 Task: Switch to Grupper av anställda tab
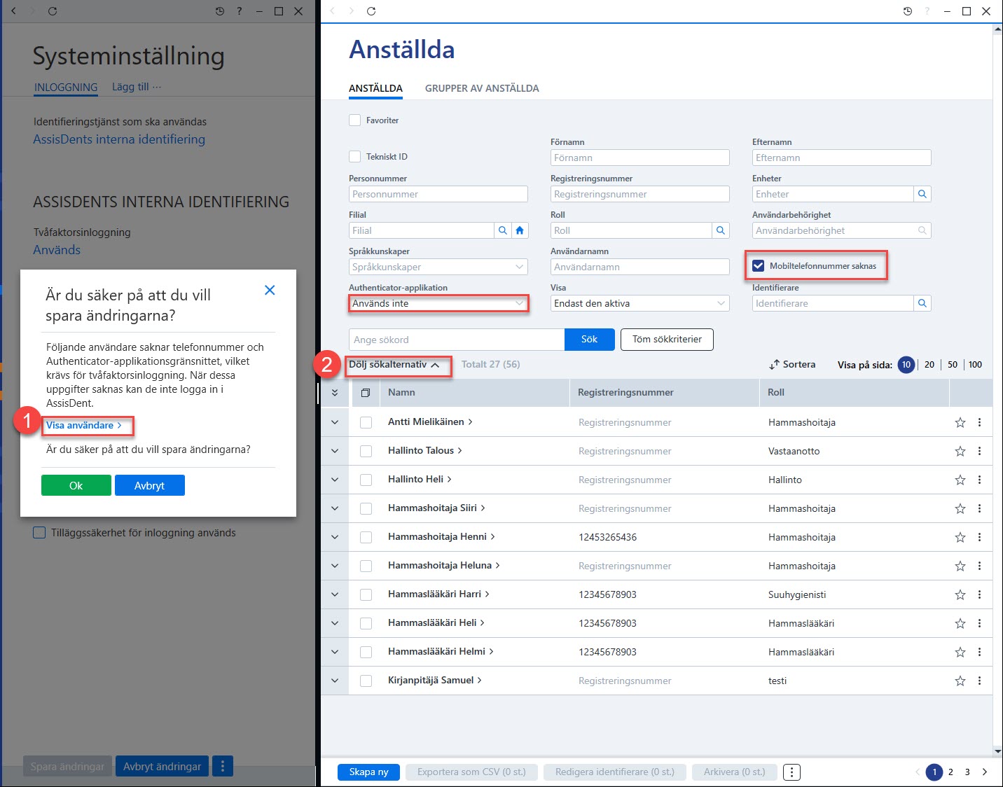[x=482, y=88]
